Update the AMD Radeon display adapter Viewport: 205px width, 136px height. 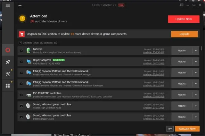click(x=182, y=62)
